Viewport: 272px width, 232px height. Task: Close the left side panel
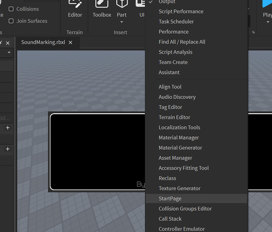click(x=8, y=43)
